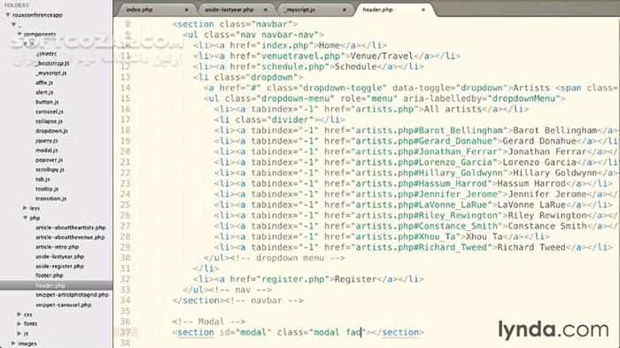Place cursor on 'Register' link text line
The height and width of the screenshot is (348, 620).
click(x=355, y=279)
